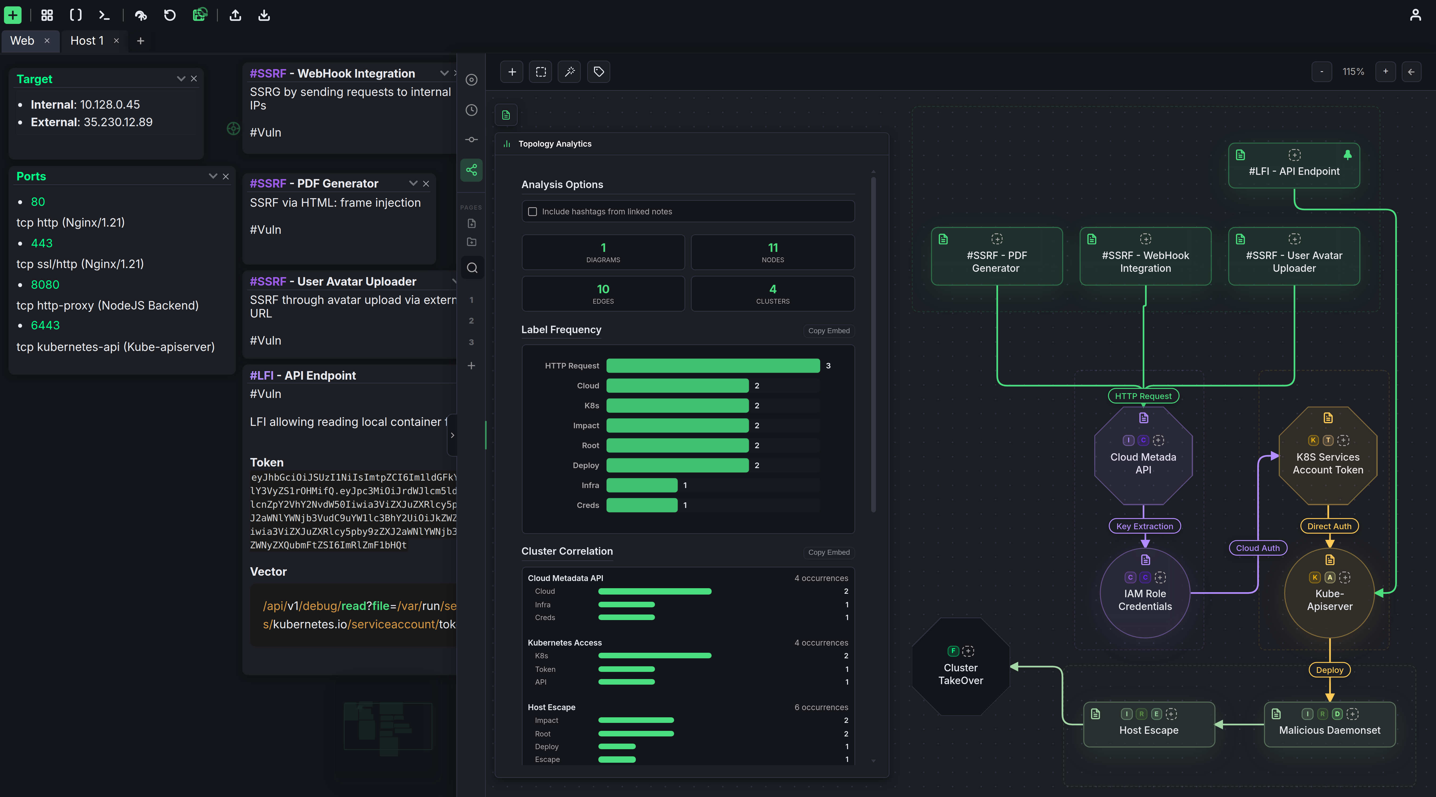
Task: Add a page with sidebar plus
Action: (471, 365)
